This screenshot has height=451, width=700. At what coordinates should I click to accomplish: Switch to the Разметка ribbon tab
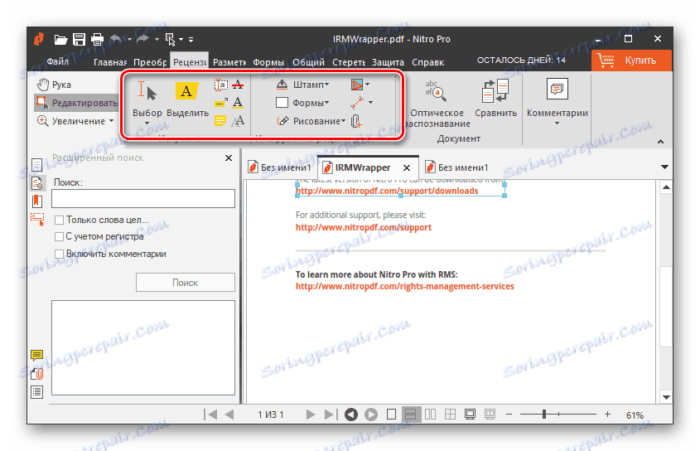[x=229, y=62]
